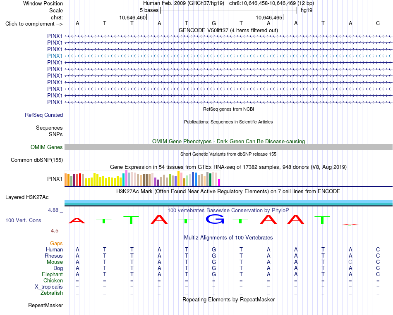Select the Dog alignment row label

coord(58,268)
